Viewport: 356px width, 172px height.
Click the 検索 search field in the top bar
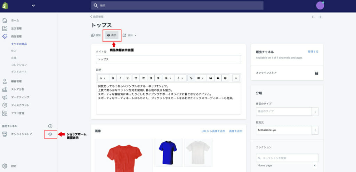(177, 6)
